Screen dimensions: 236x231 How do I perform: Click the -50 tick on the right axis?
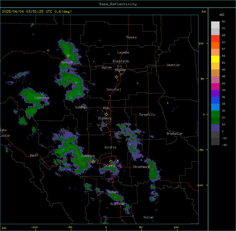tap(201, 150)
